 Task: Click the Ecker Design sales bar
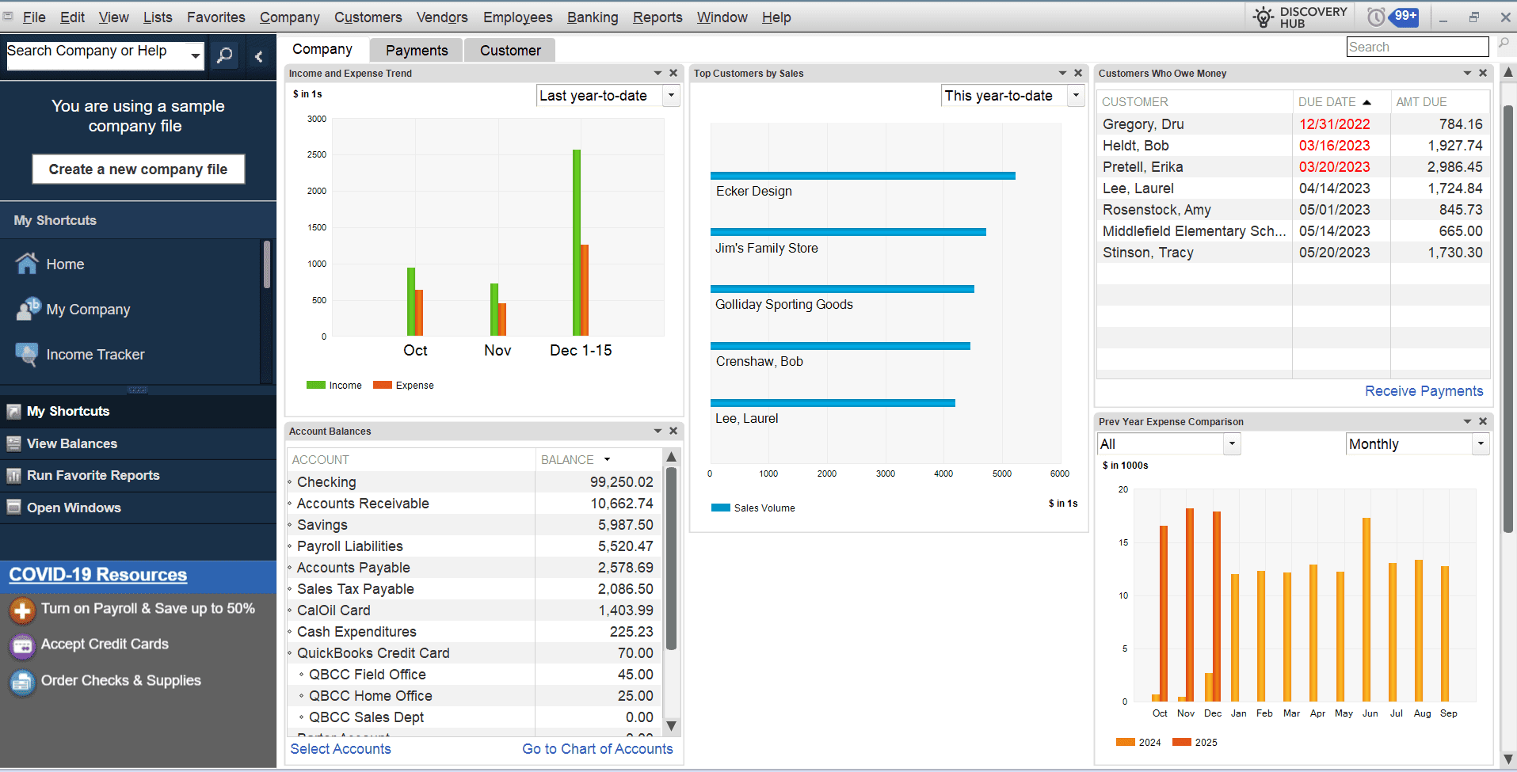click(863, 176)
